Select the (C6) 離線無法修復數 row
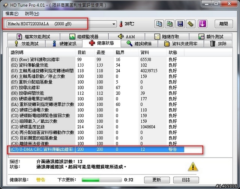 coord(97,144)
